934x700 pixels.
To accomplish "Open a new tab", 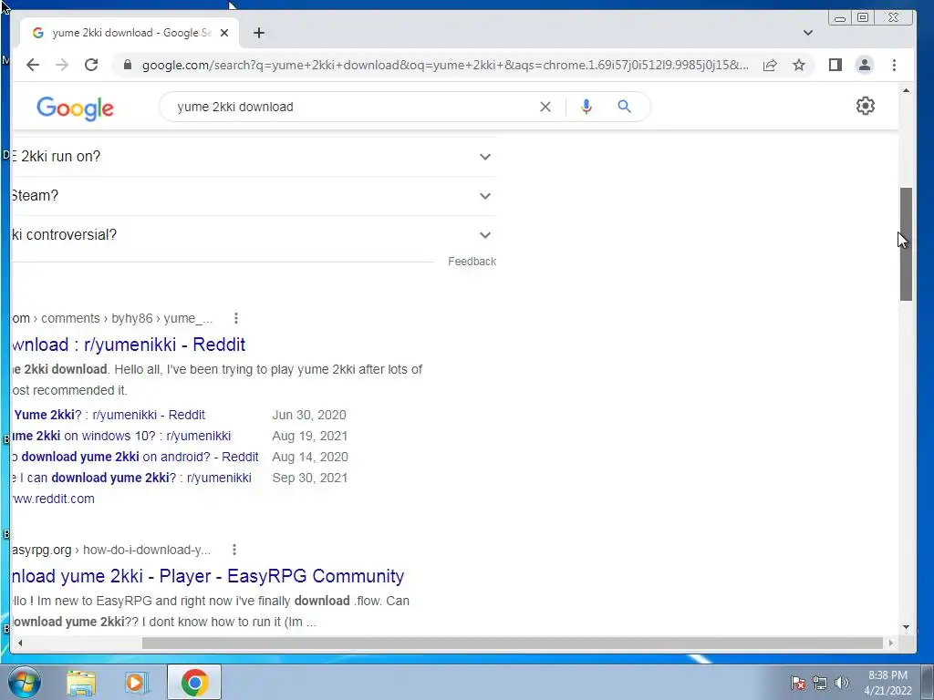I will [x=258, y=33].
